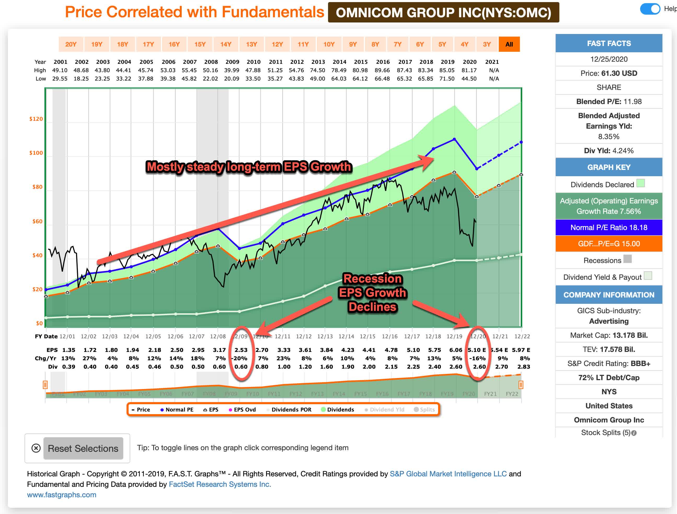Click the Div Yld: 4.24% value
Image resolution: width=677 pixels, height=514 pixels.
coord(609,151)
